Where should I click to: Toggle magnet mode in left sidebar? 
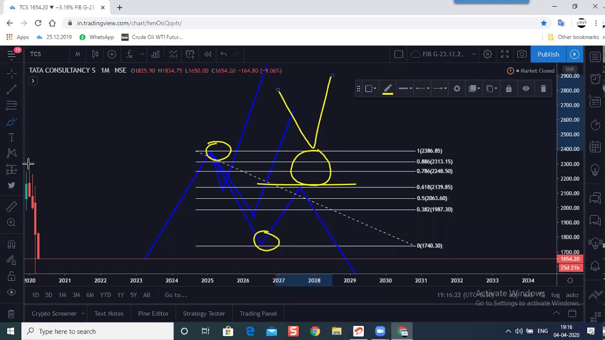click(12, 244)
